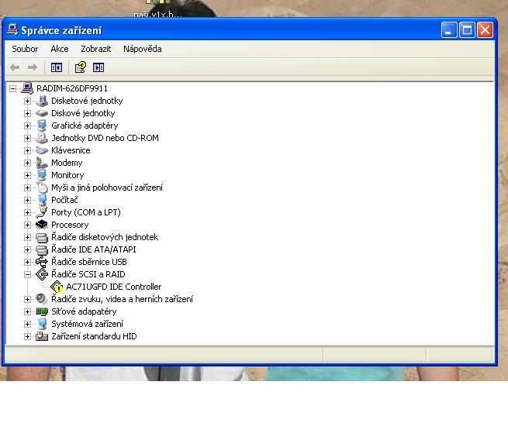Click the hard disk icon for Diskové jednotky
The height and width of the screenshot is (447, 508).
click(x=42, y=113)
